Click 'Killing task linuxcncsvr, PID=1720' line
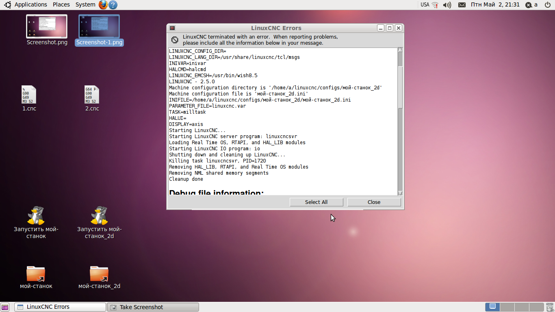Image resolution: width=555 pixels, height=312 pixels. tap(217, 161)
